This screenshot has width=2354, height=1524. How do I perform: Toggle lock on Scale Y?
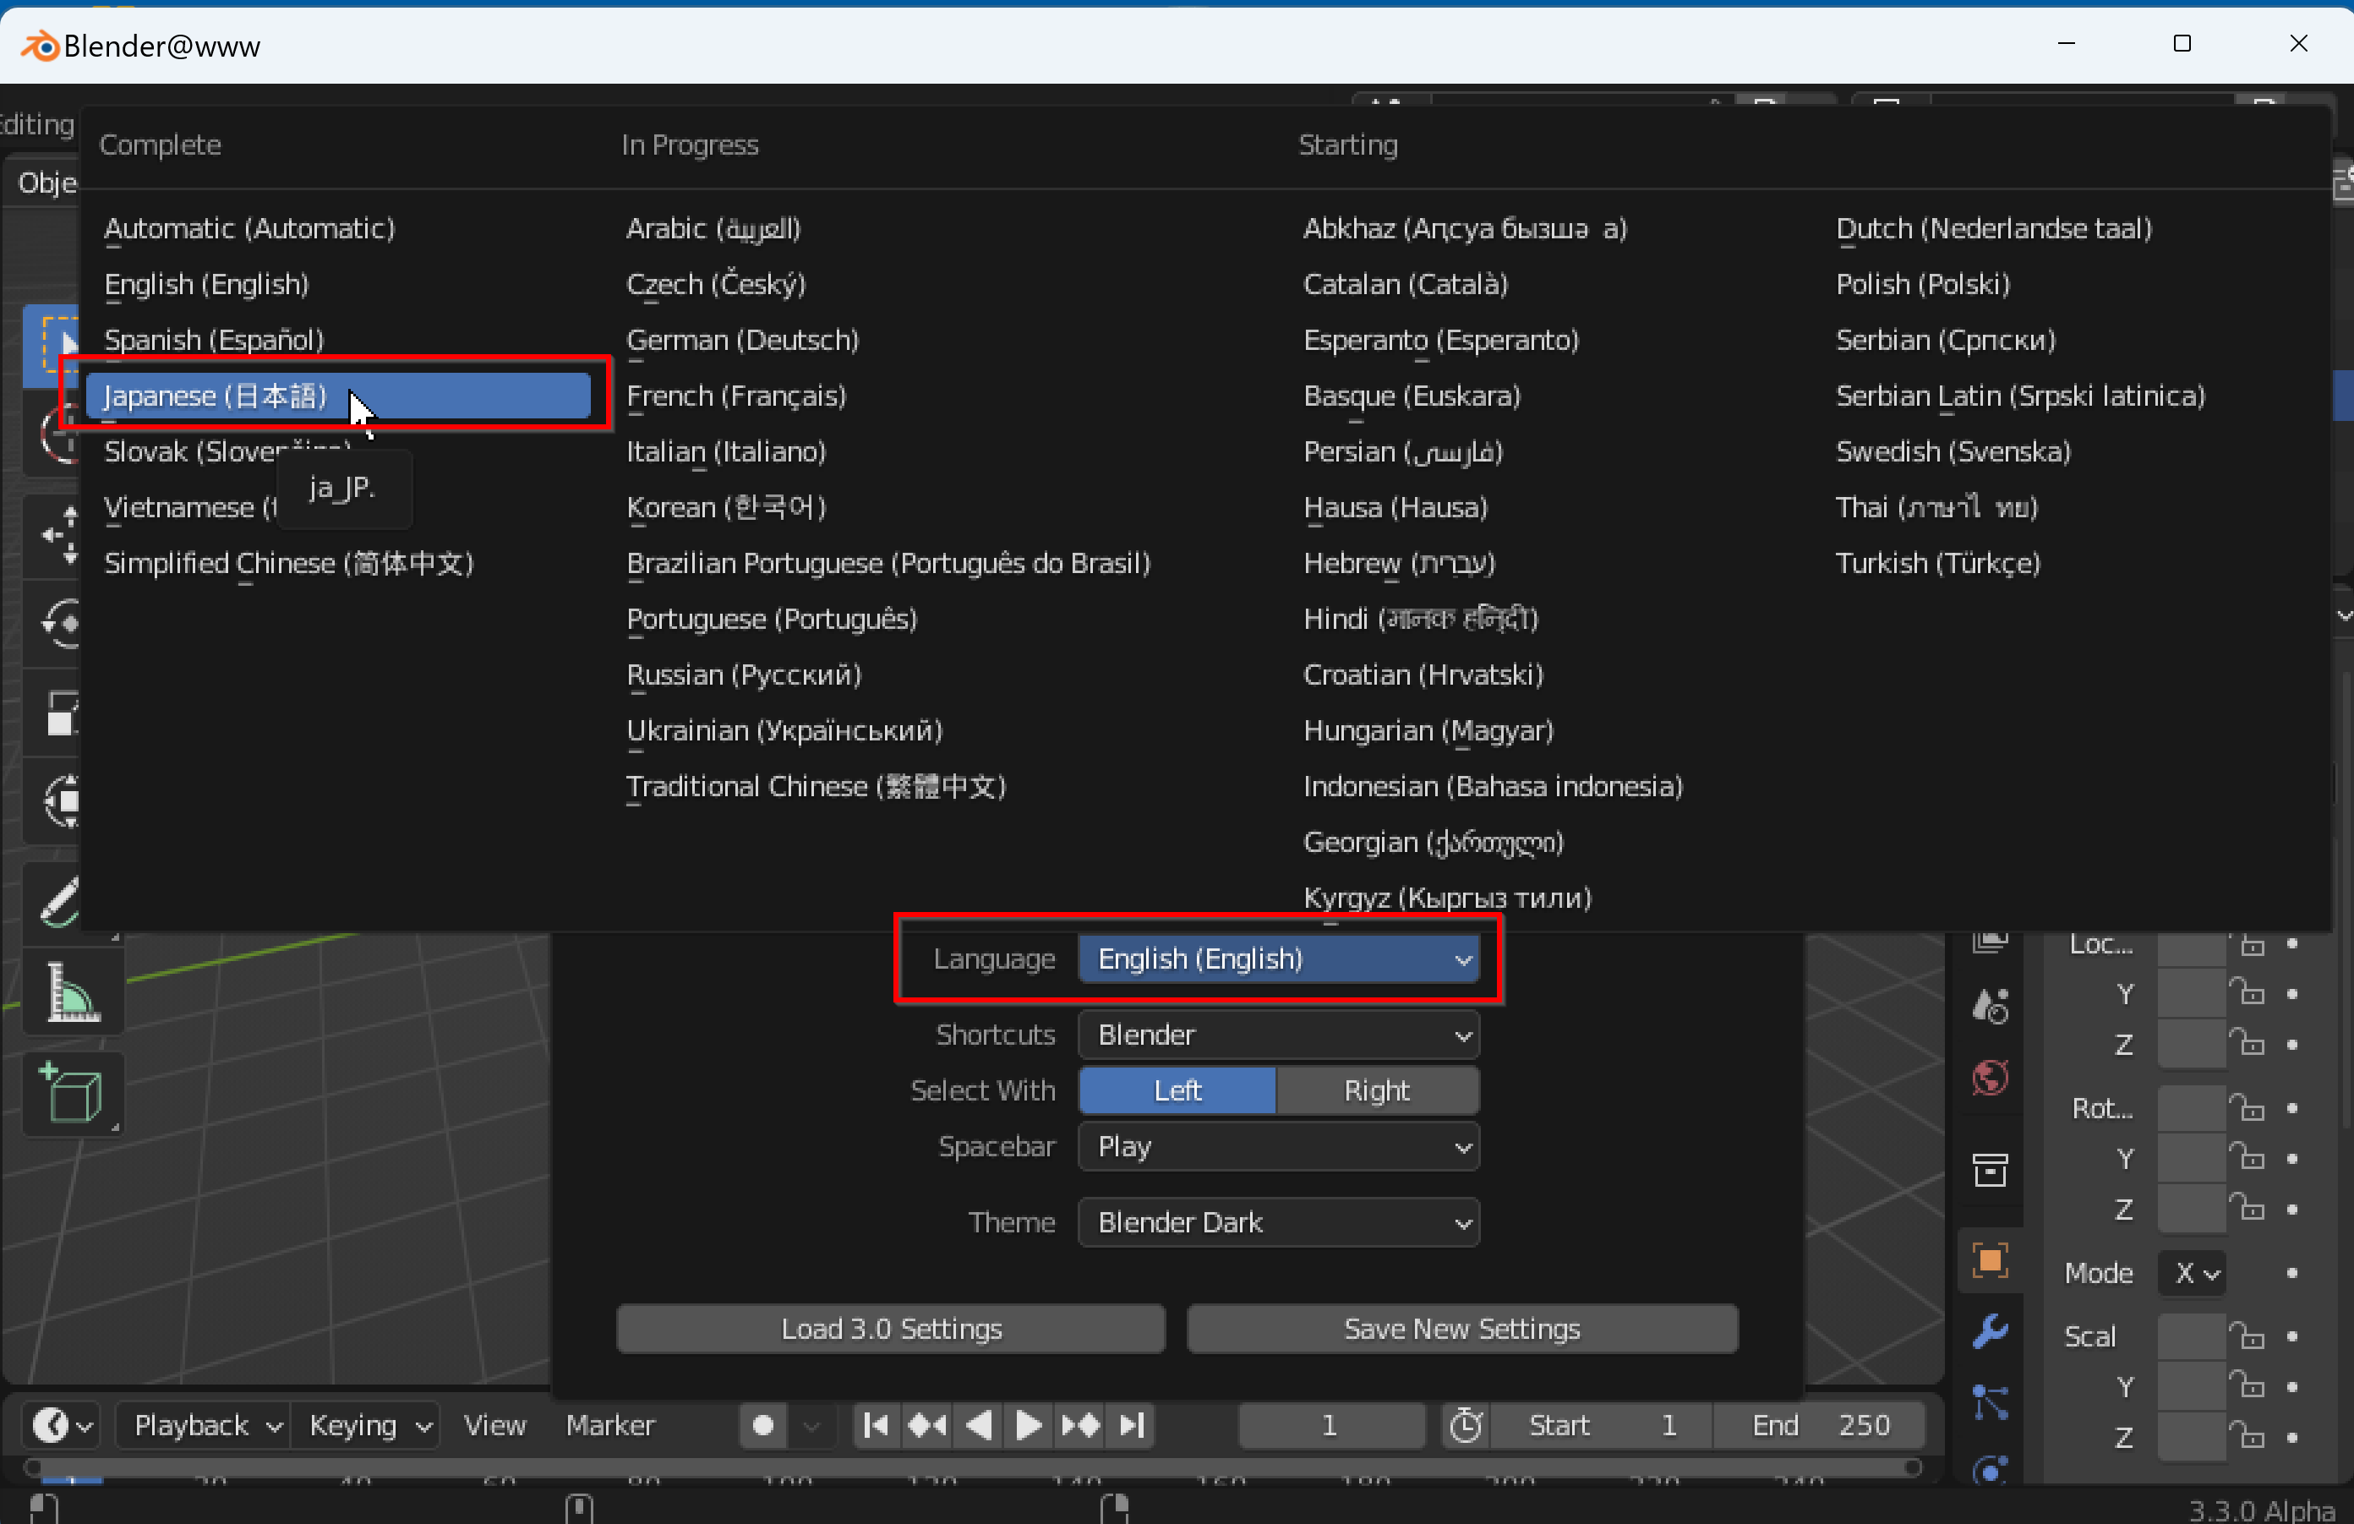(x=2246, y=1385)
